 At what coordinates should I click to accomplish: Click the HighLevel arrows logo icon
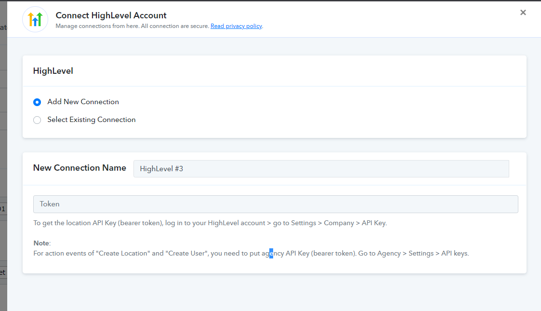[35, 19]
